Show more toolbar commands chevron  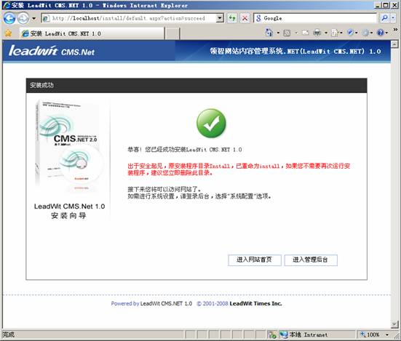coord(395,30)
